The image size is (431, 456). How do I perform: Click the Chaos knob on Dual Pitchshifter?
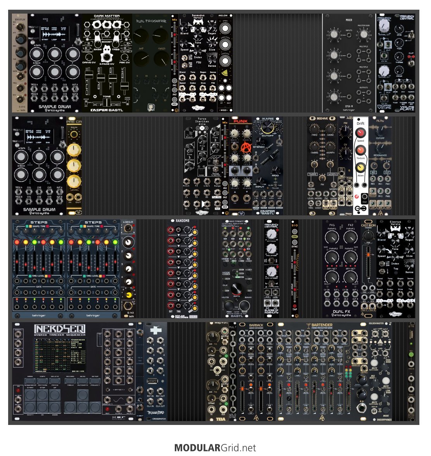coord(162,59)
